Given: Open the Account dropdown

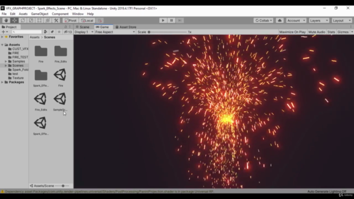Looking at the screenshot, I should point(296,20).
